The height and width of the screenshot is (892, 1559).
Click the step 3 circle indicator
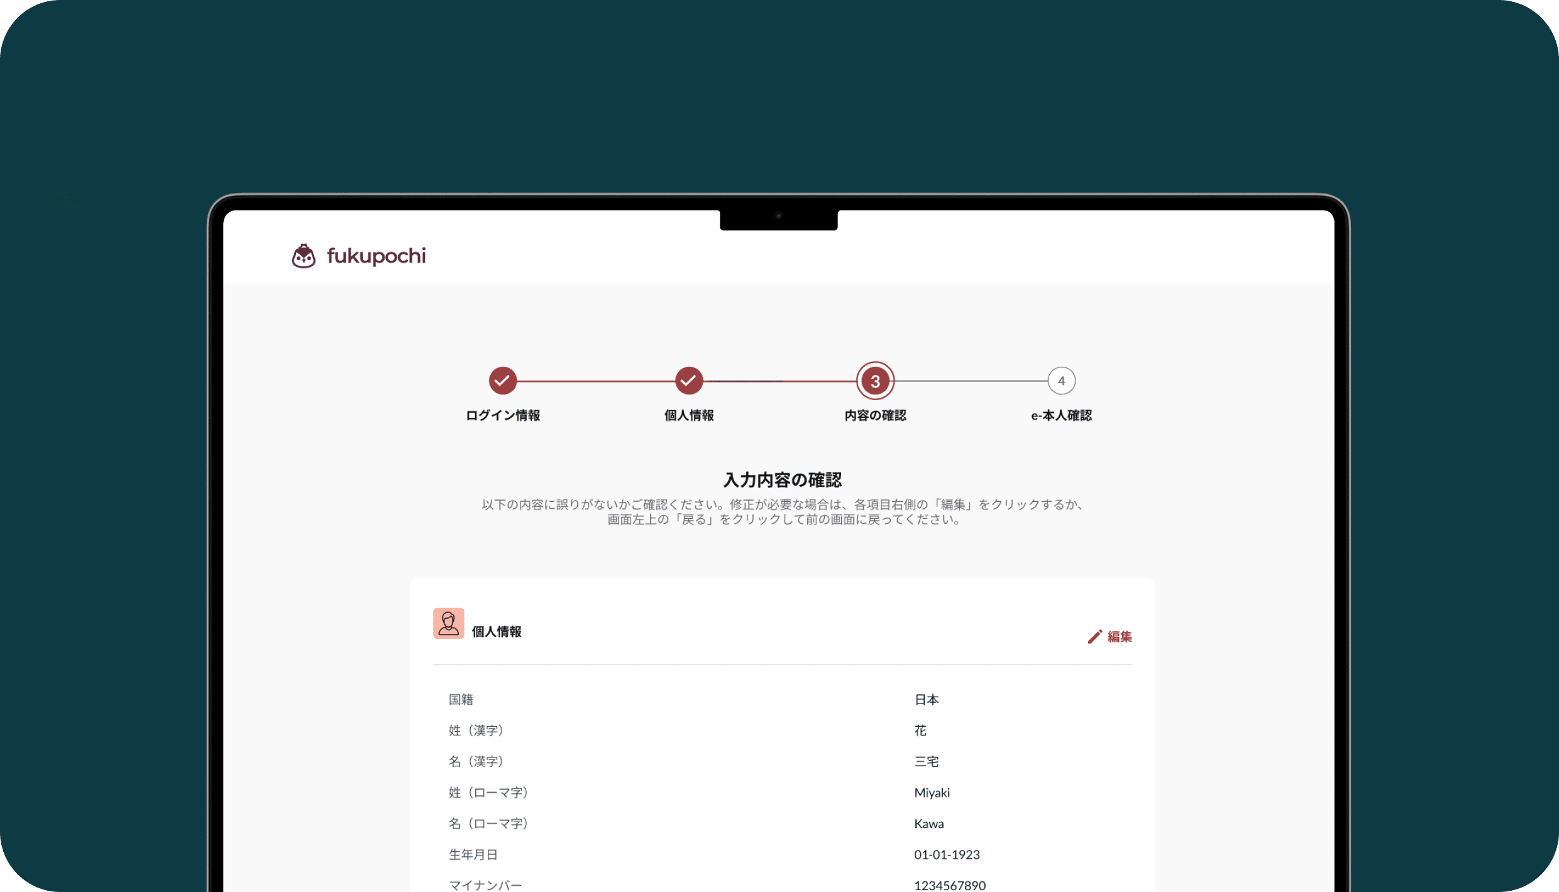point(874,381)
